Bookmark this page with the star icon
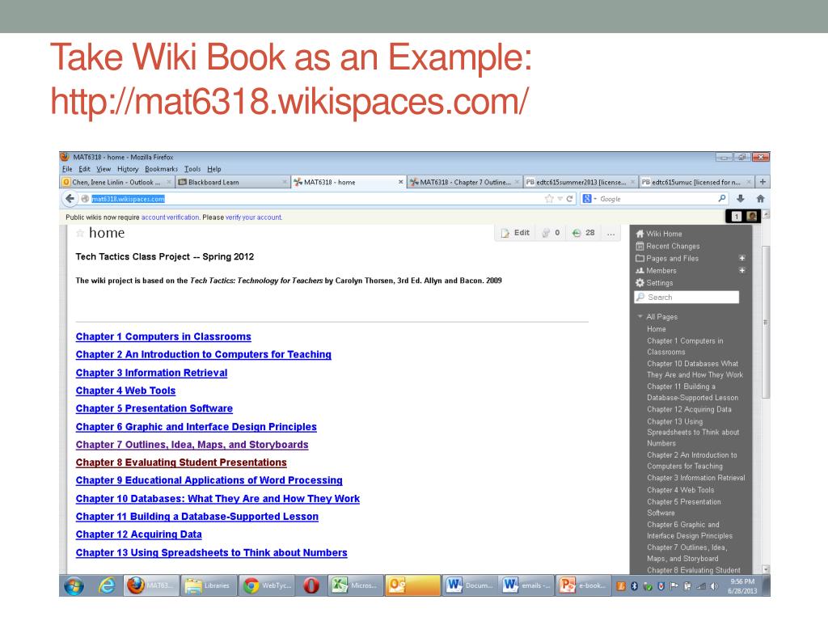This screenshot has width=828, height=621. point(549,199)
